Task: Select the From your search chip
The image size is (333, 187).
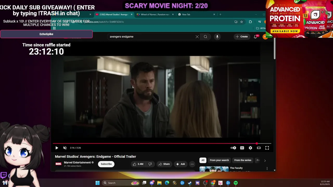Action: (219, 160)
